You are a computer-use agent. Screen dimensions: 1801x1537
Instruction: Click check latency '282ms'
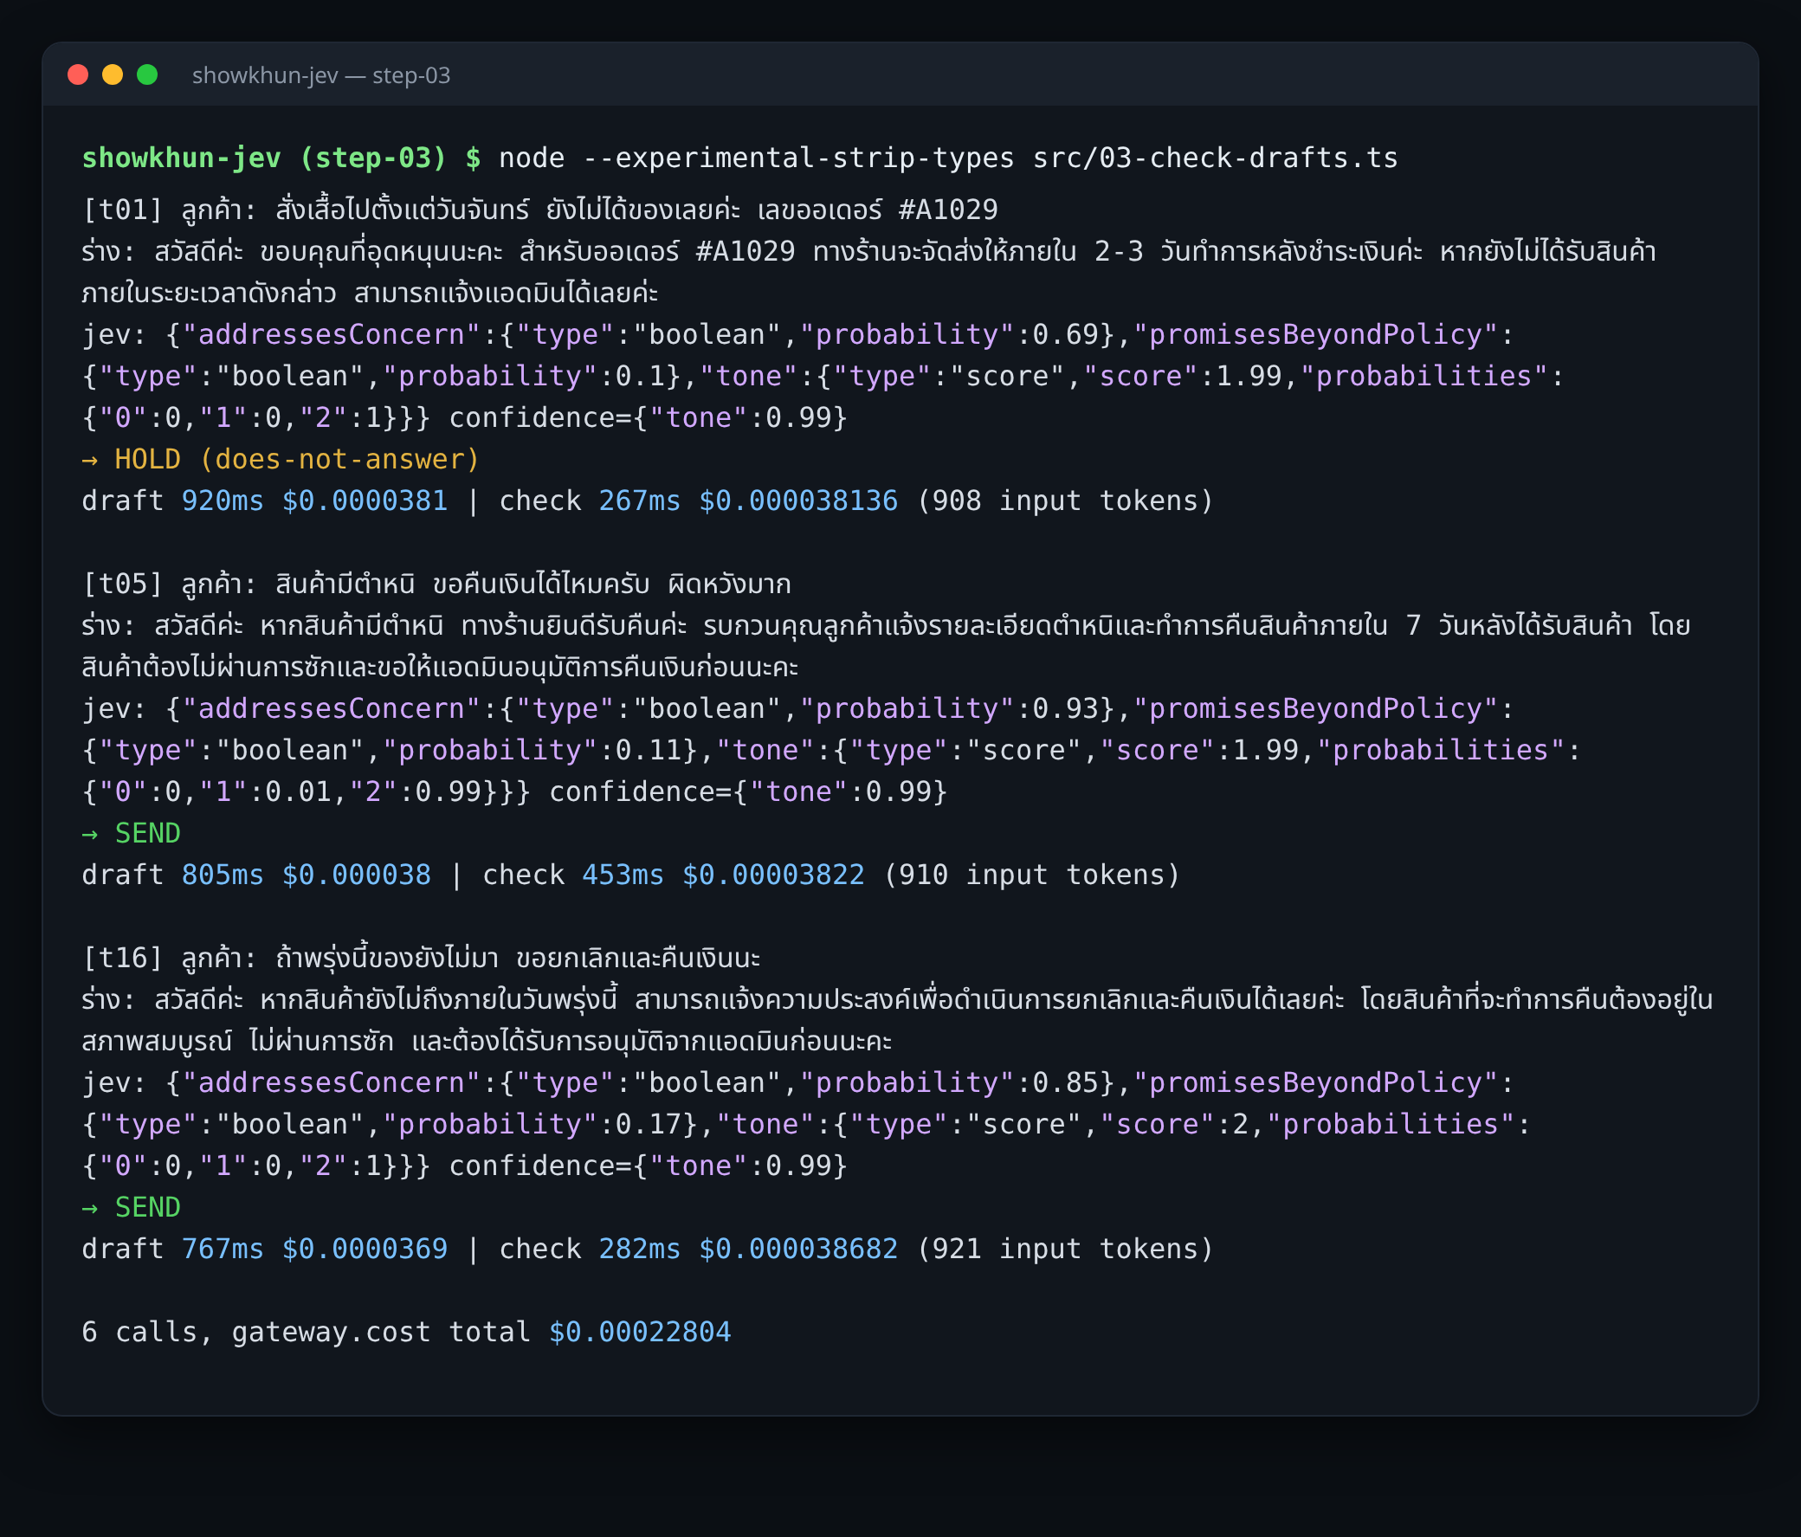(640, 1250)
